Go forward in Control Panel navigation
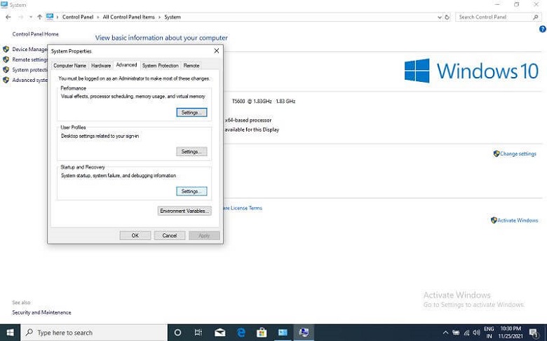The image size is (547, 341). click(20, 17)
